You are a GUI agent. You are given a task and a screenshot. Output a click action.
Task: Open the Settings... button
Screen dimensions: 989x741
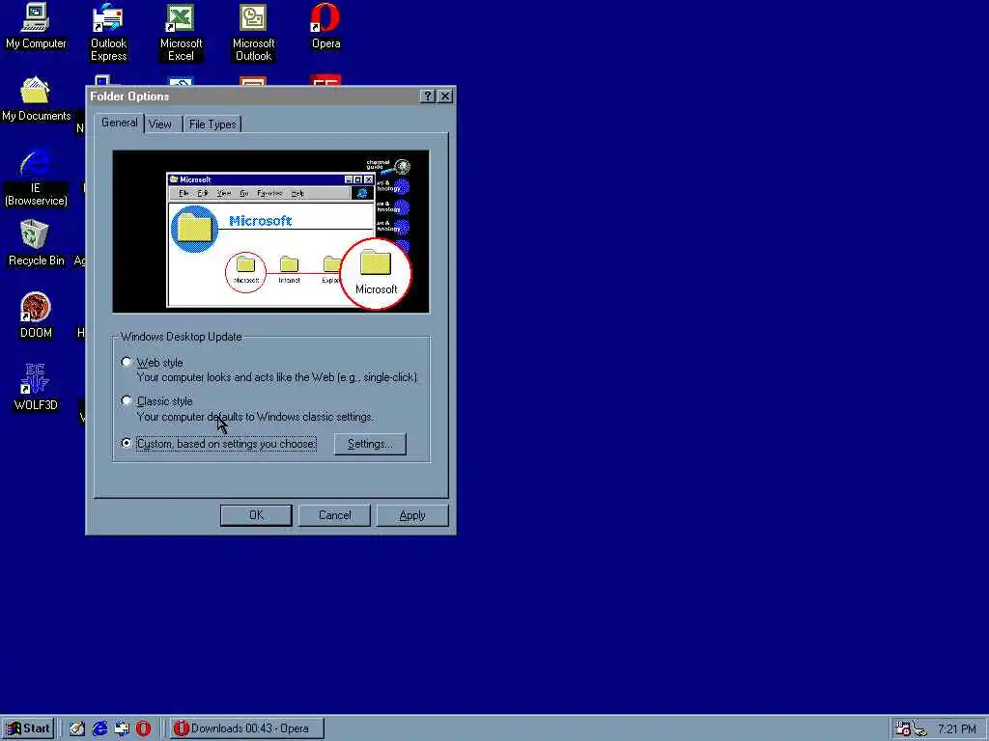pyautogui.click(x=370, y=444)
